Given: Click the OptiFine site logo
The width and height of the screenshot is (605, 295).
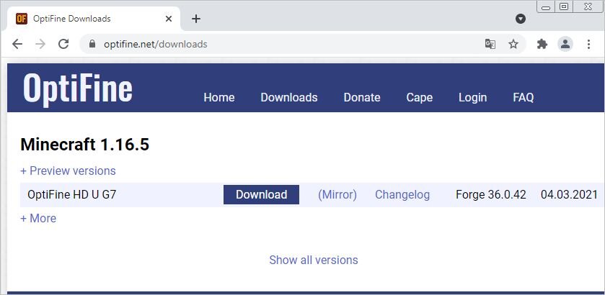Looking at the screenshot, I should 78,90.
